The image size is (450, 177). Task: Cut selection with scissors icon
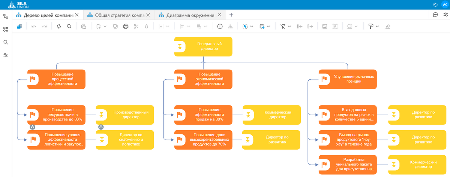tap(136, 26)
